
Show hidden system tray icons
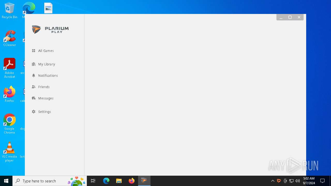(273, 181)
